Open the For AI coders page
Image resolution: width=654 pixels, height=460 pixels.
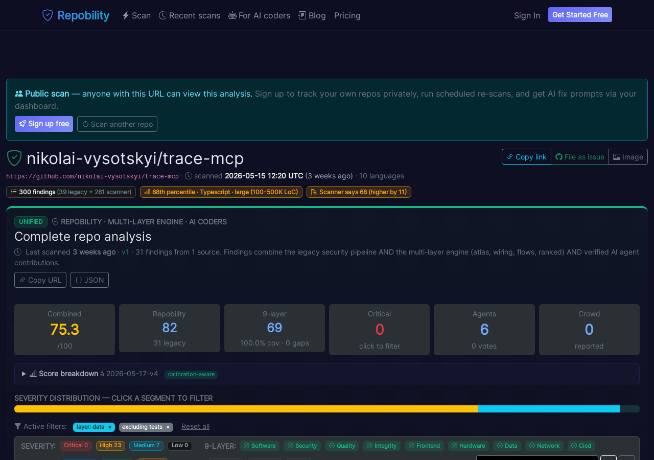point(260,15)
